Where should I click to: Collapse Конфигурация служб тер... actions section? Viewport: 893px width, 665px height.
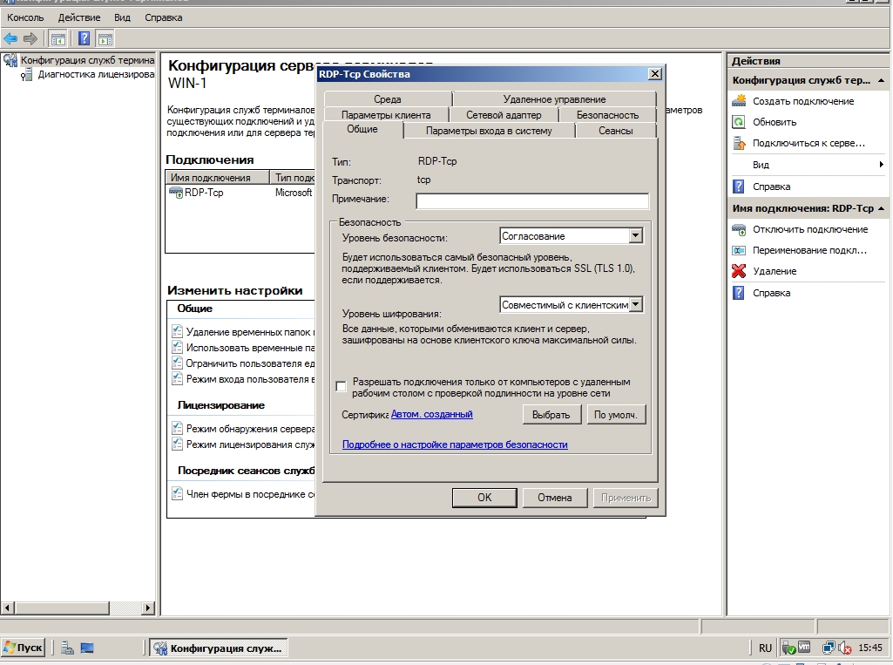[881, 80]
